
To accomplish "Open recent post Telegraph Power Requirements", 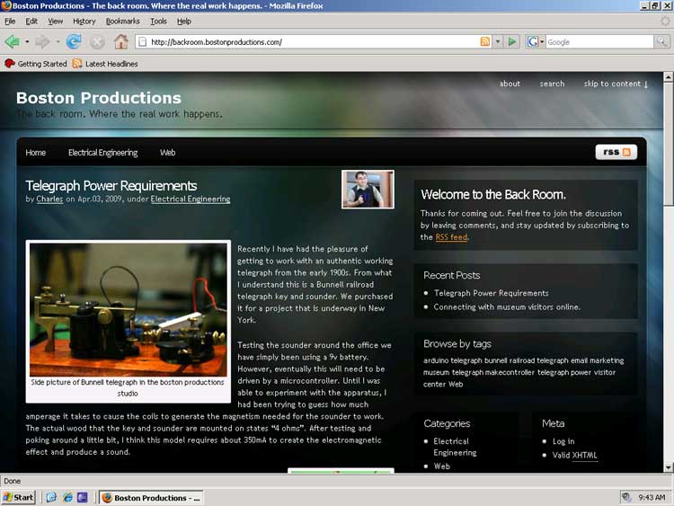I will (491, 293).
